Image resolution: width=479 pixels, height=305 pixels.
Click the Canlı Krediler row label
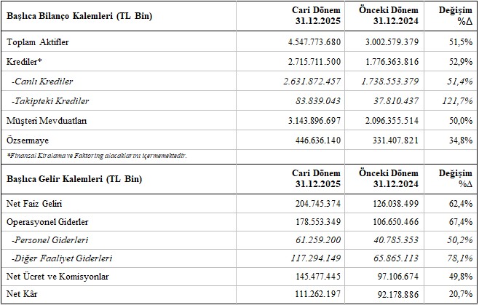click(43, 80)
